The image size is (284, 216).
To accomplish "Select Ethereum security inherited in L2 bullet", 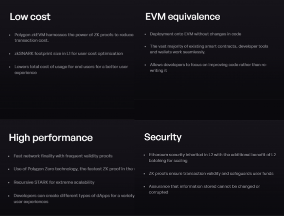I will pos(212,158).
